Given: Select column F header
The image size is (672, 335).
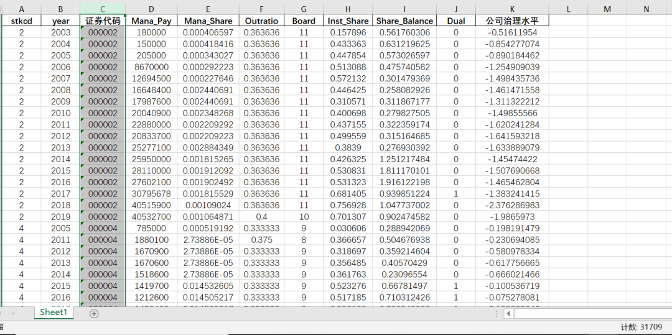Looking at the screenshot, I should (x=261, y=9).
